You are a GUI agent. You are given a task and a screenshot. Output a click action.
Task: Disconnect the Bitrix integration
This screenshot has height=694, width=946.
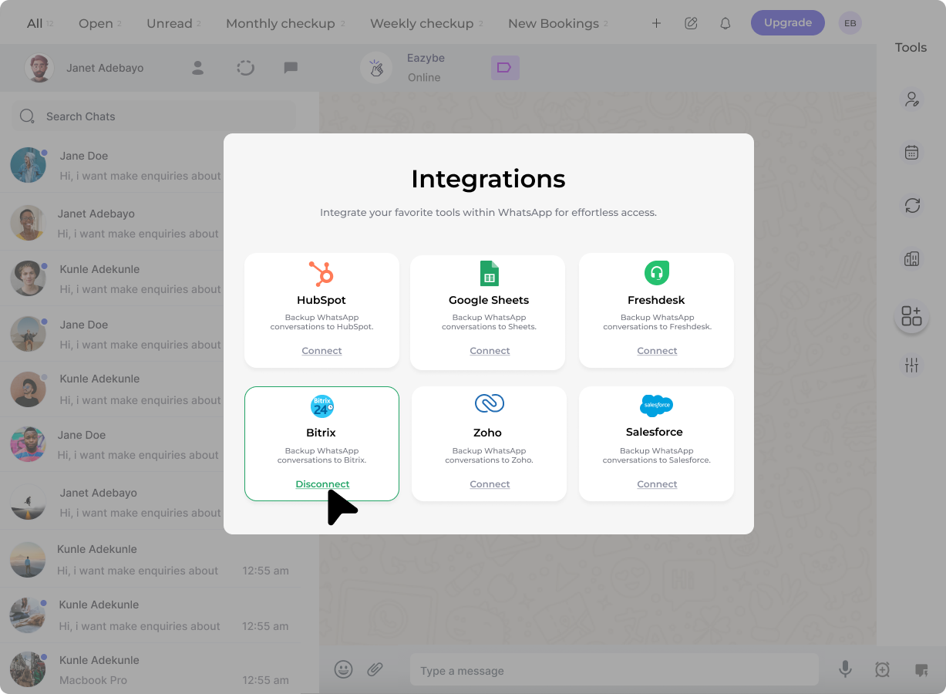click(x=322, y=484)
